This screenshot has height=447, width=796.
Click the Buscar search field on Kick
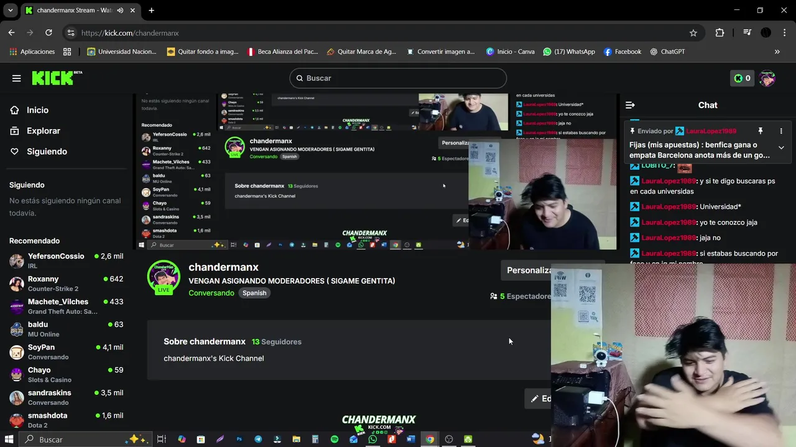pyautogui.click(x=398, y=78)
